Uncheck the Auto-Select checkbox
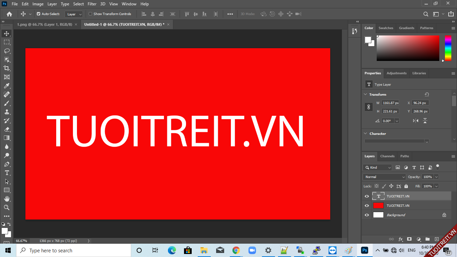457x257 pixels. (38, 14)
